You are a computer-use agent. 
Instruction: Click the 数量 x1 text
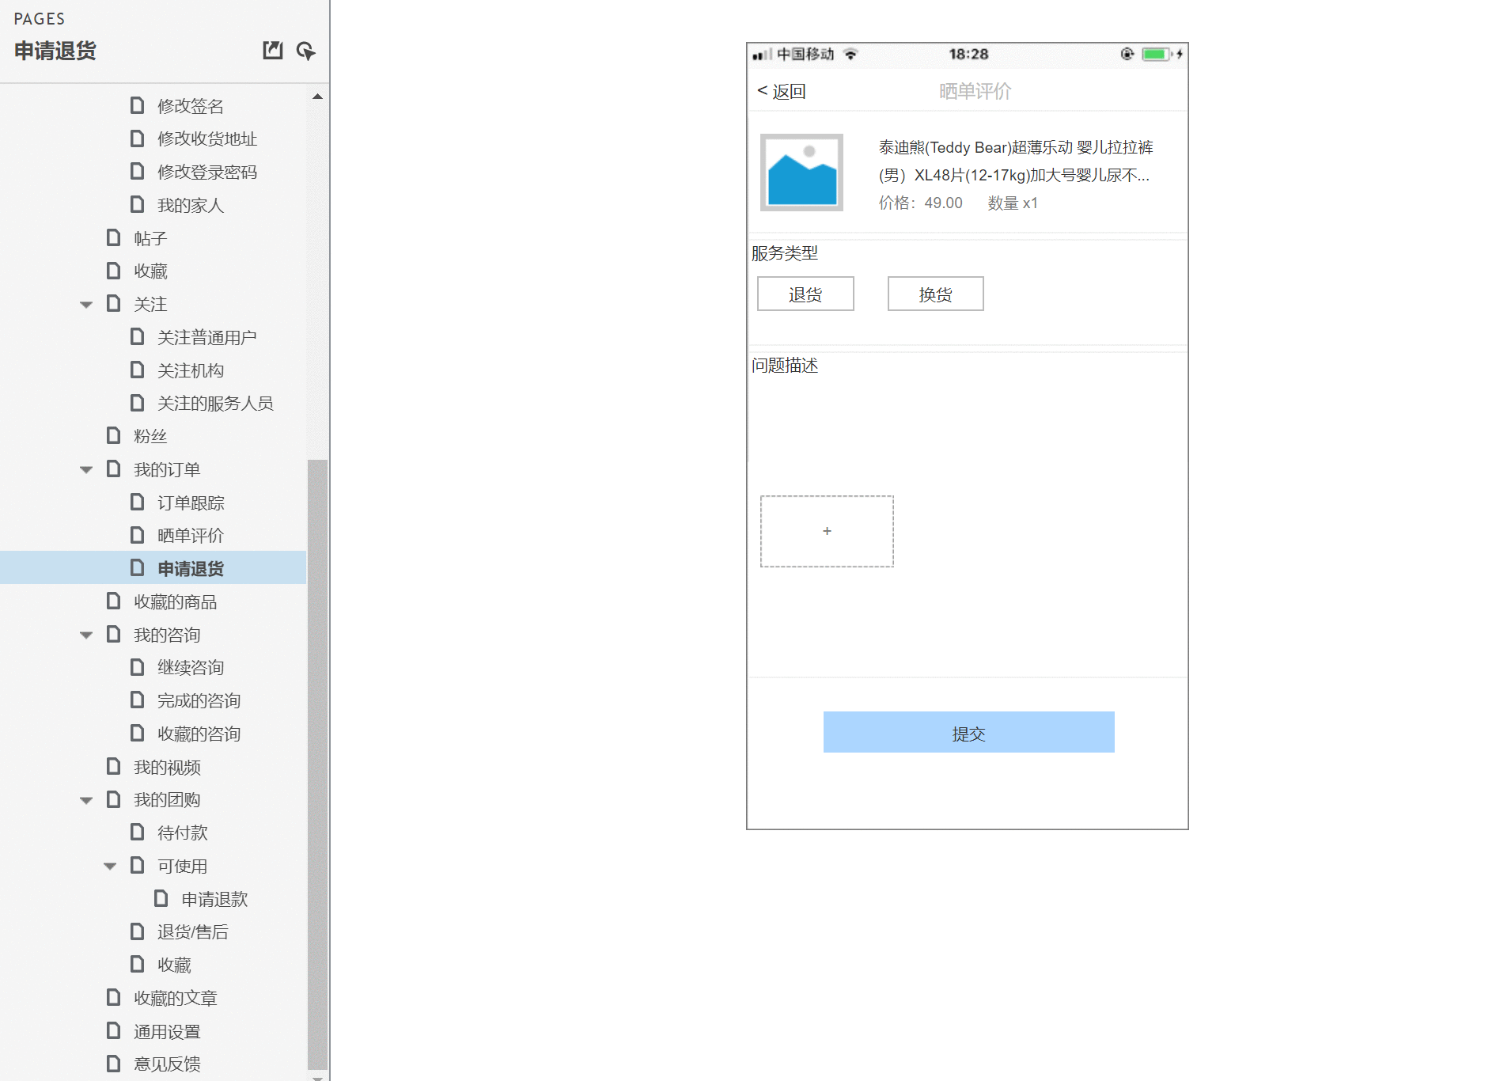point(1013,203)
